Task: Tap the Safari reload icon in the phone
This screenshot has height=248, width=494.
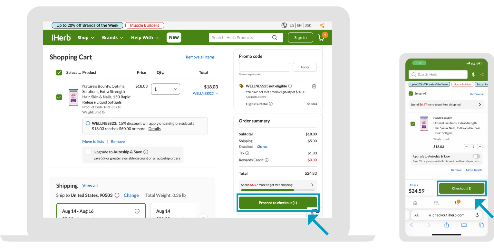Action: 477,215
